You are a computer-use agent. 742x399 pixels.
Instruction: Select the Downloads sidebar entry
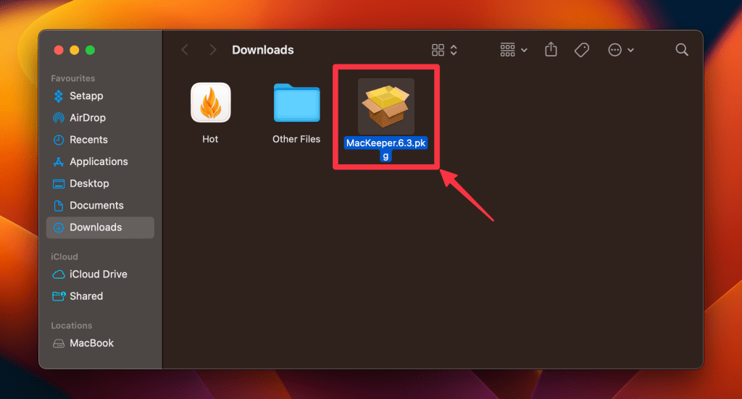100,227
